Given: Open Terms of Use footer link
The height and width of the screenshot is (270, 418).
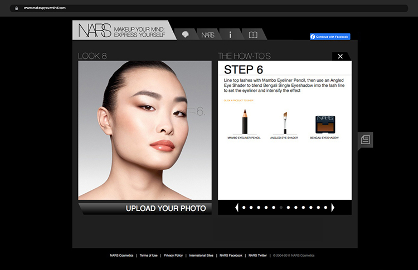Looking at the screenshot, I should coord(148,256).
